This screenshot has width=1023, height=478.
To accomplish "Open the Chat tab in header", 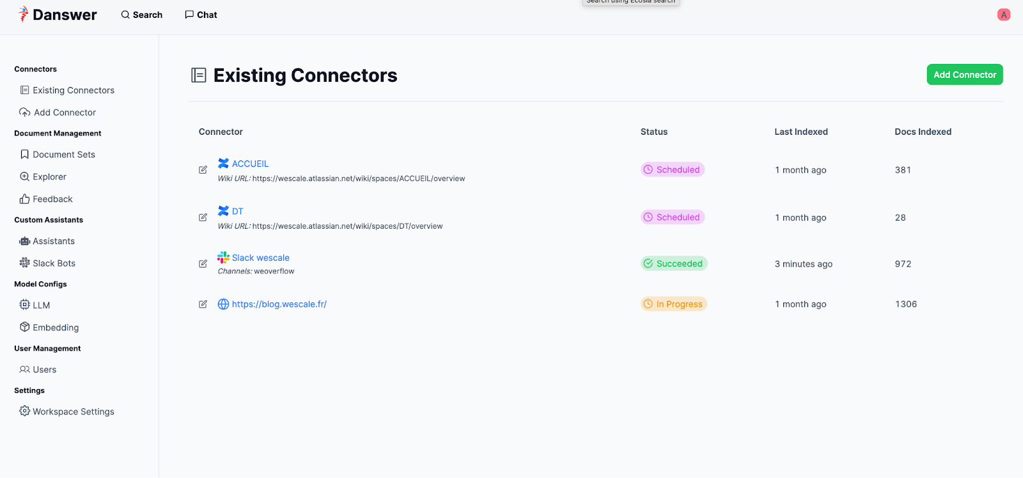I will [x=201, y=15].
